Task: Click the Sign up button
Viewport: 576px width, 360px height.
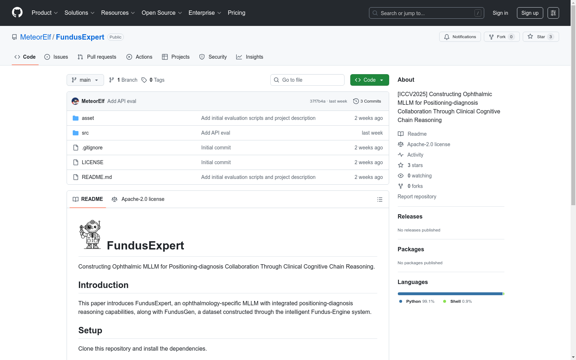Action: tap(530, 13)
